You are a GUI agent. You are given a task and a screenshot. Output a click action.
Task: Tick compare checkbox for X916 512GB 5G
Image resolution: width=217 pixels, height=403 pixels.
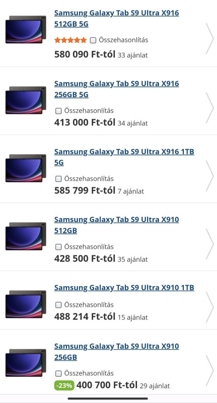[93, 40]
